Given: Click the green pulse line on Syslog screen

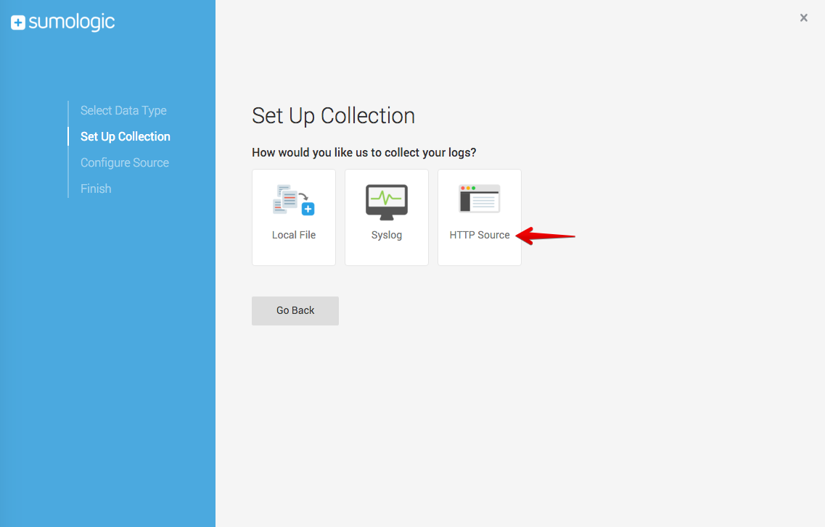Looking at the screenshot, I should 386,197.
